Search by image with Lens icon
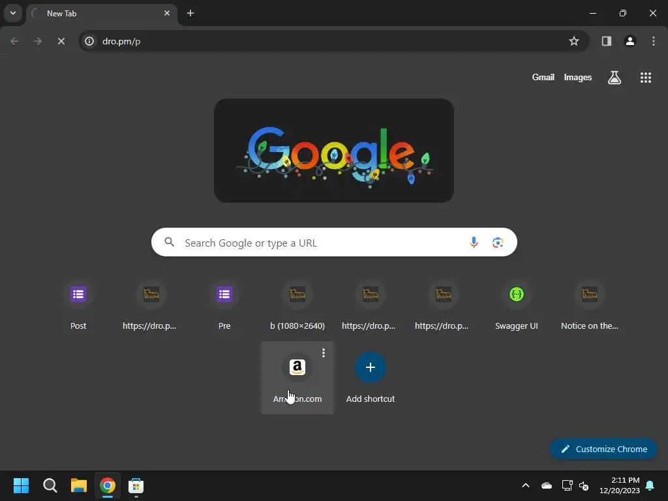668x501 pixels. [x=498, y=243]
